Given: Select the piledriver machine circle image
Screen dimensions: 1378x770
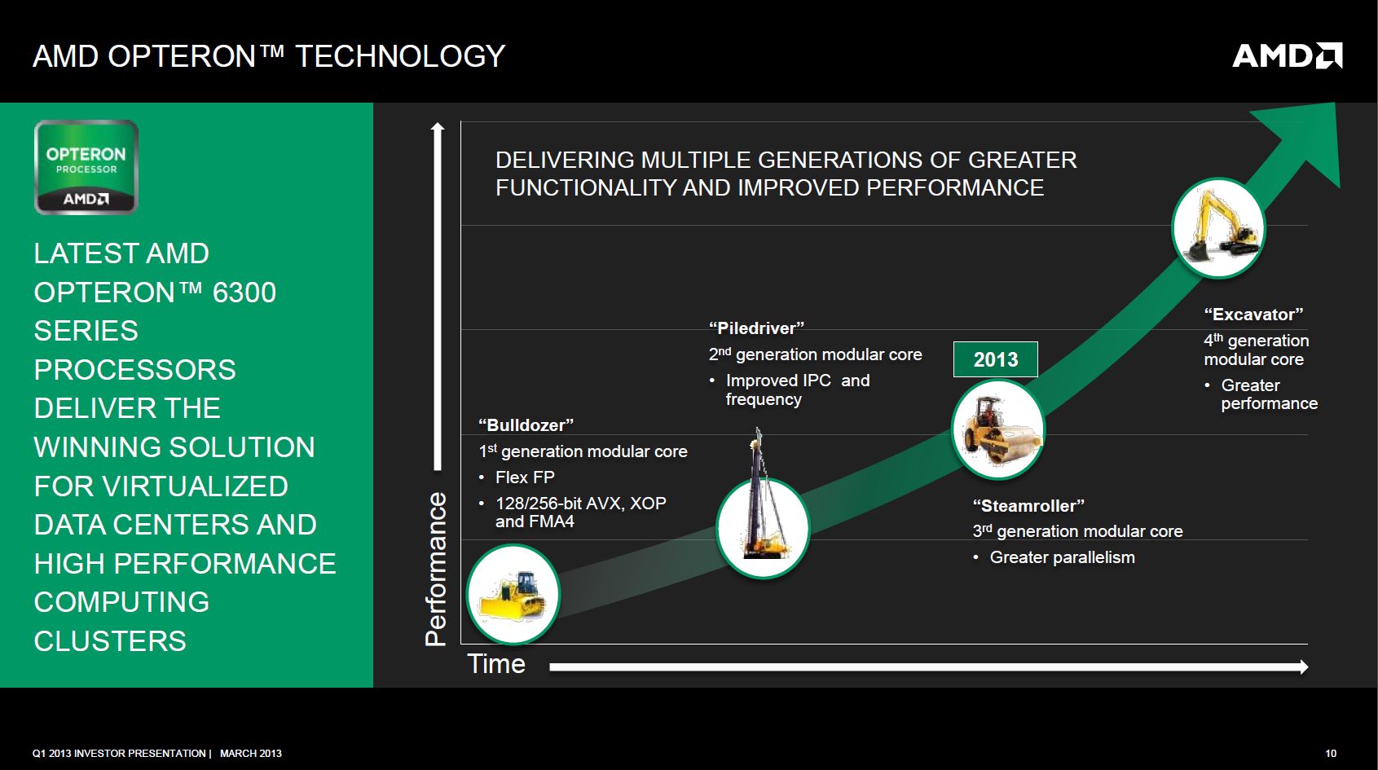Looking at the screenshot, I should coord(763,528).
